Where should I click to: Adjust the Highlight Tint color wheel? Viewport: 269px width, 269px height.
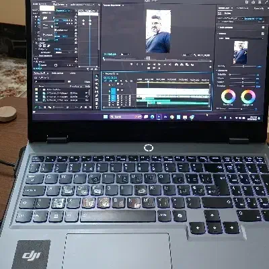(248, 97)
